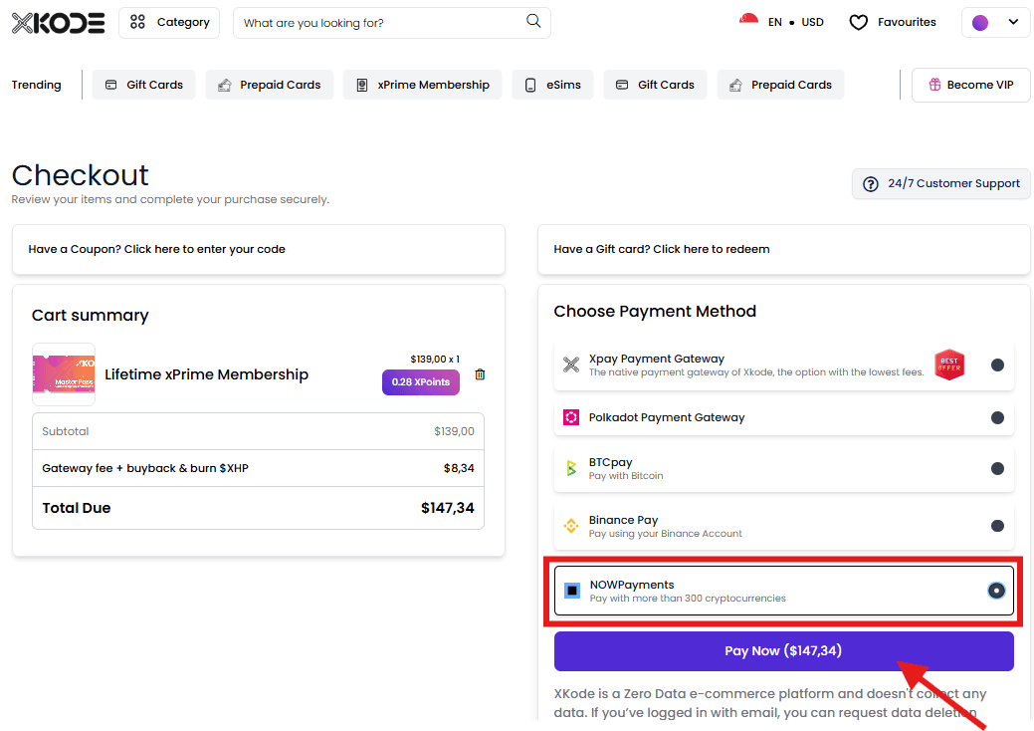Click the NOWPayments blue square icon
1034x731 pixels.
coord(572,591)
